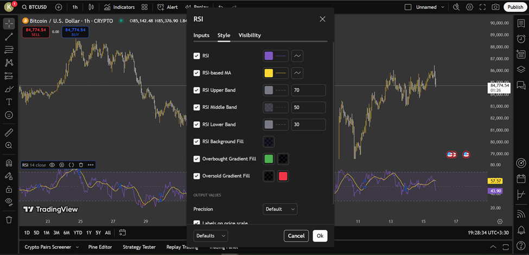The width and height of the screenshot is (529, 255).
Task: Toggle stay in drawing mode
Action: (9, 176)
